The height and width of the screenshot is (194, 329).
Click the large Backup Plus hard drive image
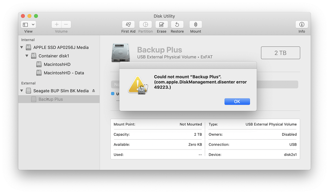point(121,53)
